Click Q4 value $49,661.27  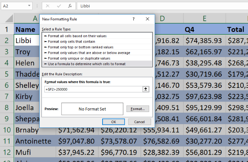pyautogui.click(x=204, y=130)
